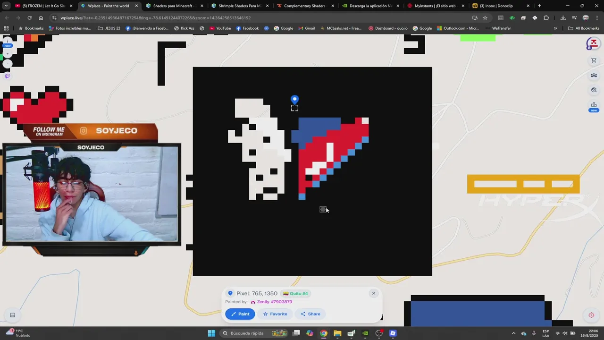Close the pixel info panel
Viewport: 604px width, 340px height.
click(x=373, y=293)
